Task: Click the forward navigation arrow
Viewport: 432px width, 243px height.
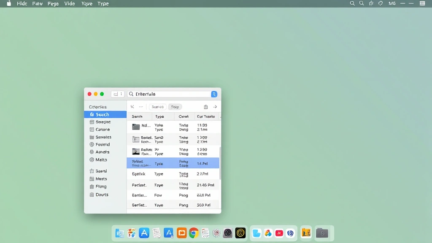Action: pos(215,107)
